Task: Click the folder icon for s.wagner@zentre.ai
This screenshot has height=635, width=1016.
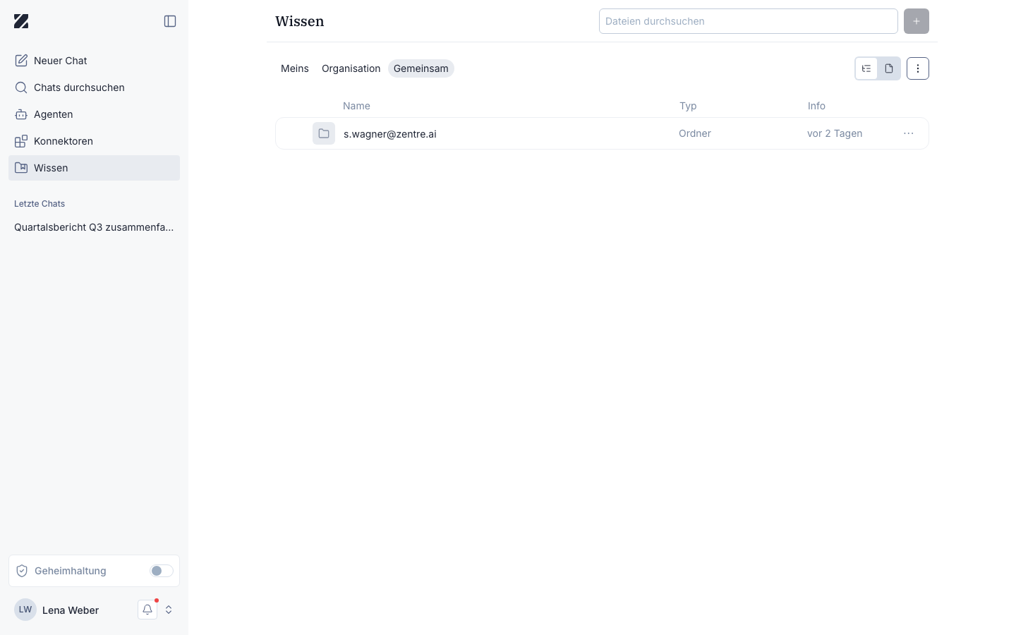Action: click(324, 133)
